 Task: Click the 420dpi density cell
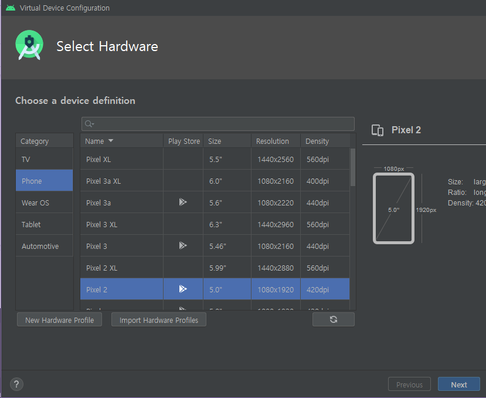pyautogui.click(x=325, y=289)
